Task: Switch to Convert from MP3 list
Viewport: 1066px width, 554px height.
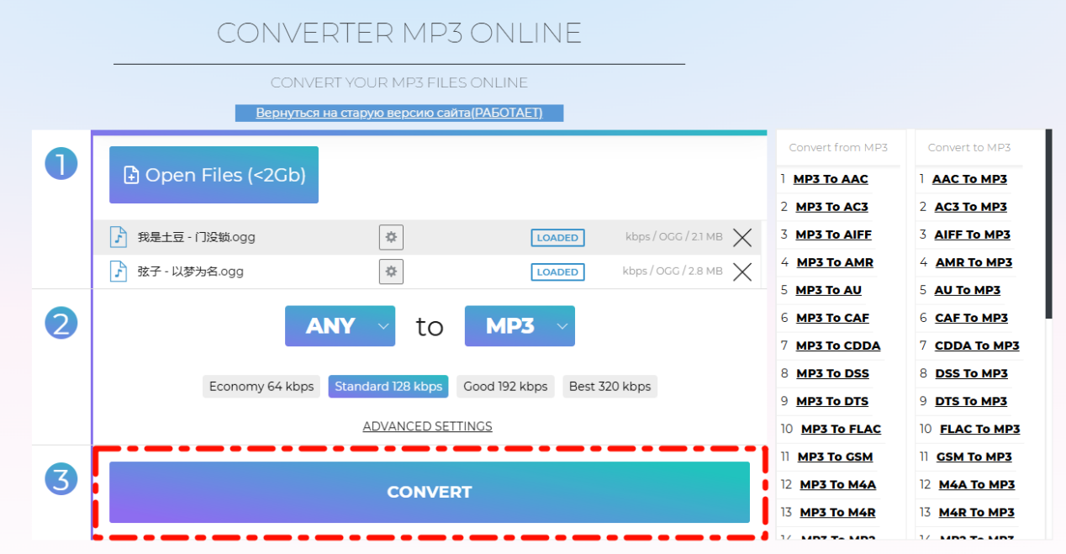Action: pos(838,148)
